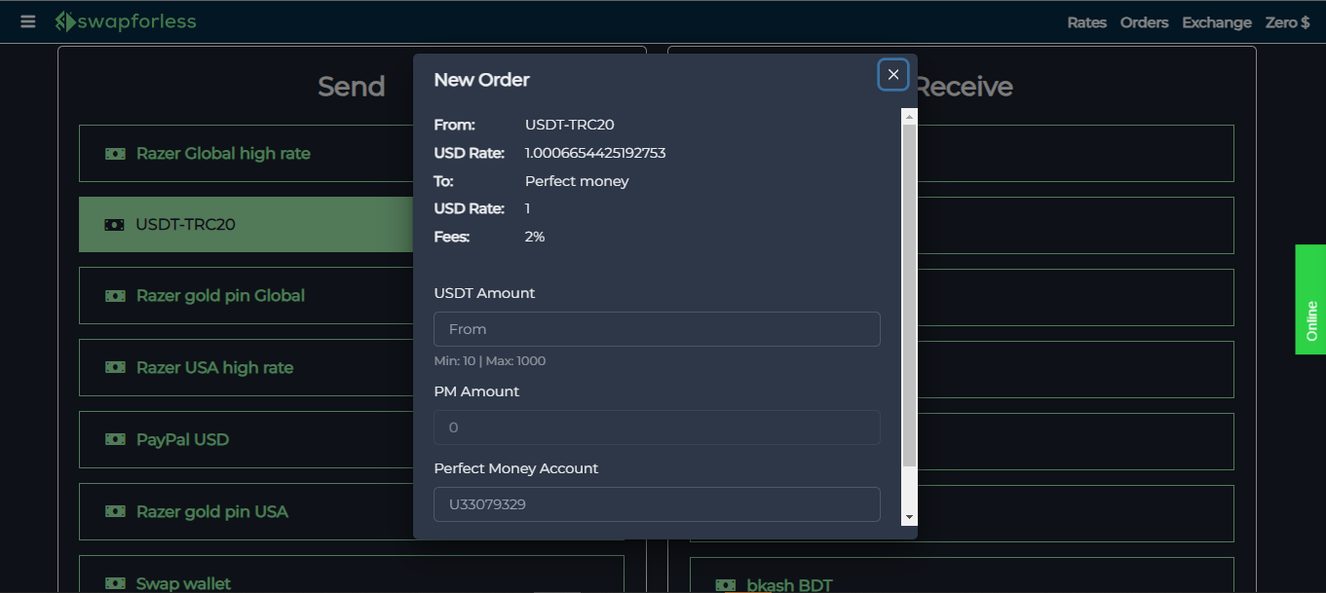Choose Razer gold pin Global option
Image resolution: width=1326 pixels, height=593 pixels.
[x=246, y=296]
